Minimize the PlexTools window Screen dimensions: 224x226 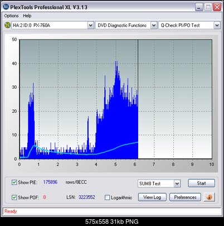point(199,7)
